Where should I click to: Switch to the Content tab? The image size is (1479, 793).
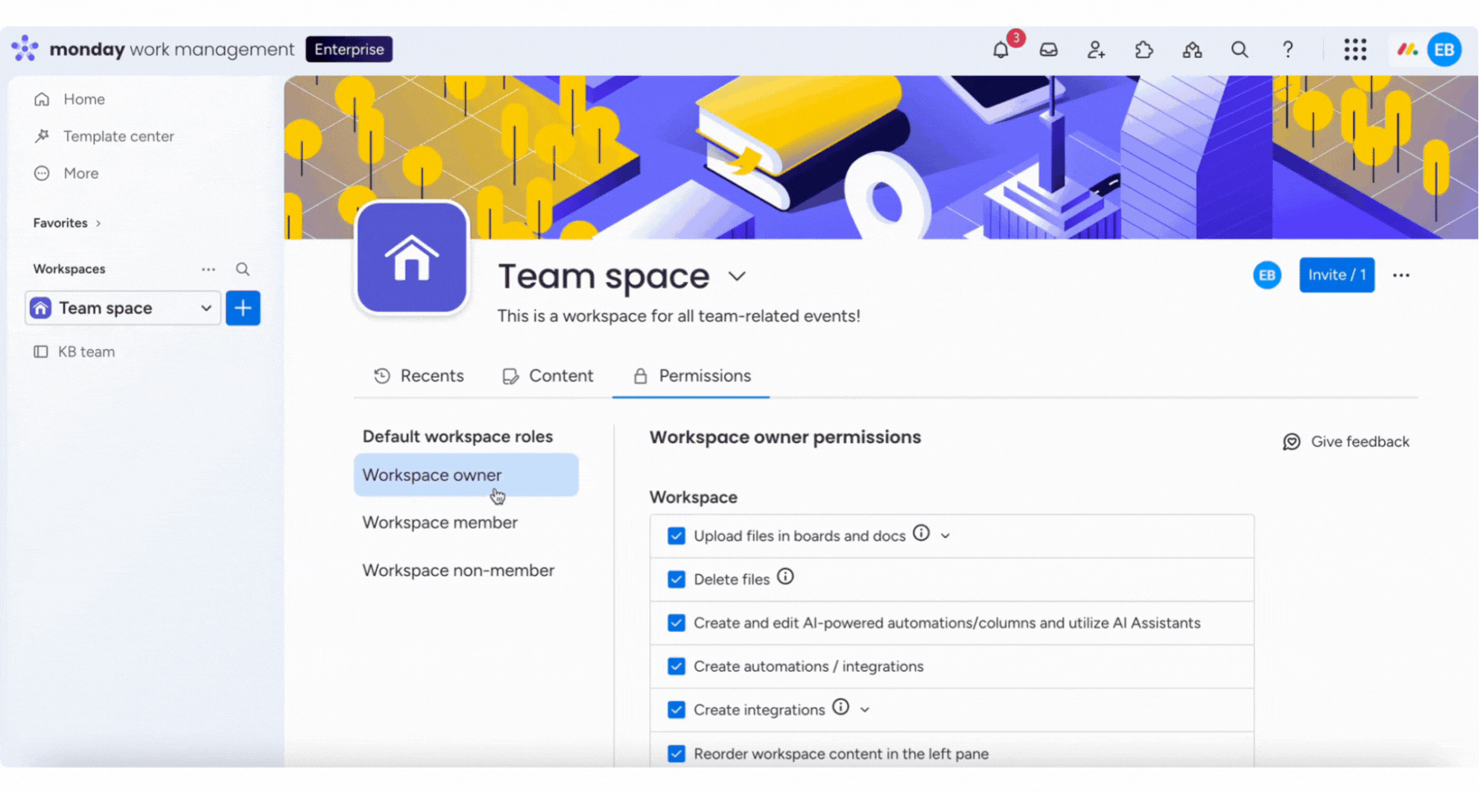point(548,376)
